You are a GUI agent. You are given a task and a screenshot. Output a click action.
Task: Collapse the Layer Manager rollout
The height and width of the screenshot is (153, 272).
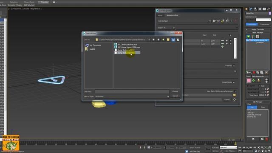[x=258, y=32]
